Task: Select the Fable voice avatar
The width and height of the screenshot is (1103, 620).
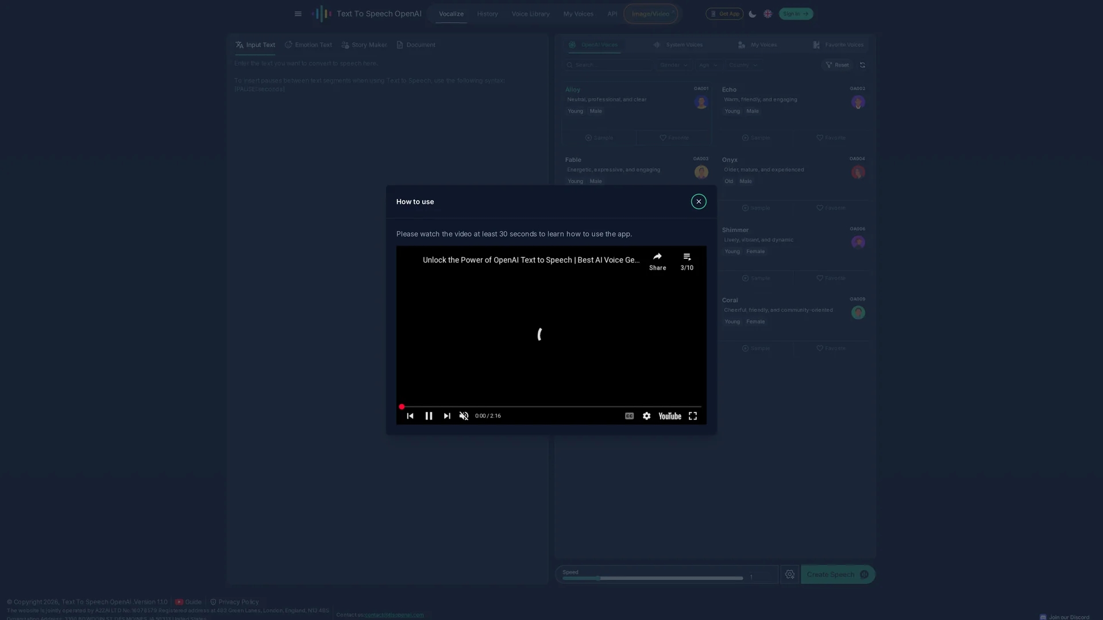Action: (701, 172)
